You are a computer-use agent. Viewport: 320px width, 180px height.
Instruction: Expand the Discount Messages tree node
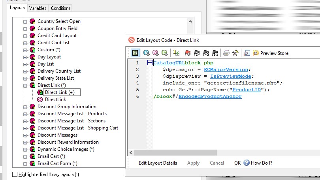pyautogui.click(x=25, y=135)
